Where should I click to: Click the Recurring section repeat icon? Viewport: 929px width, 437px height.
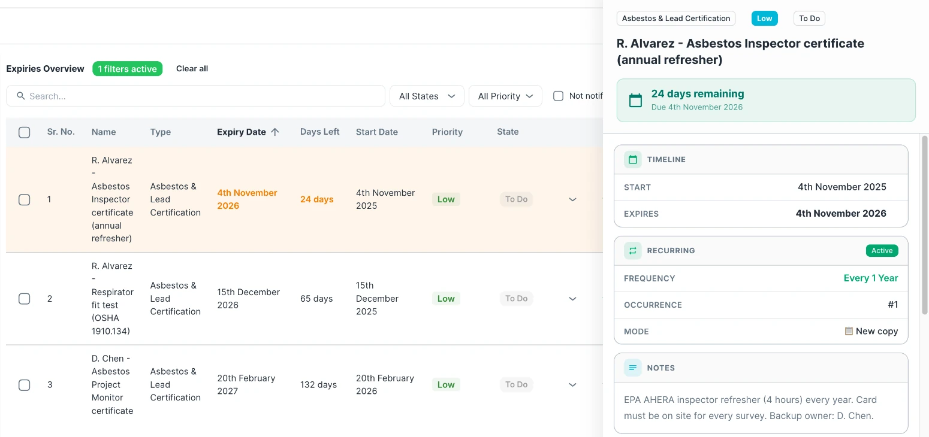point(633,250)
